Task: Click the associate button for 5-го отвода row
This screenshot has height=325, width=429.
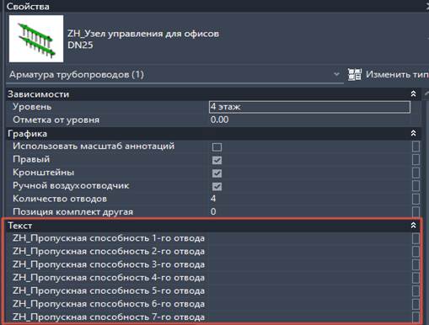Action: pyautogui.click(x=416, y=291)
